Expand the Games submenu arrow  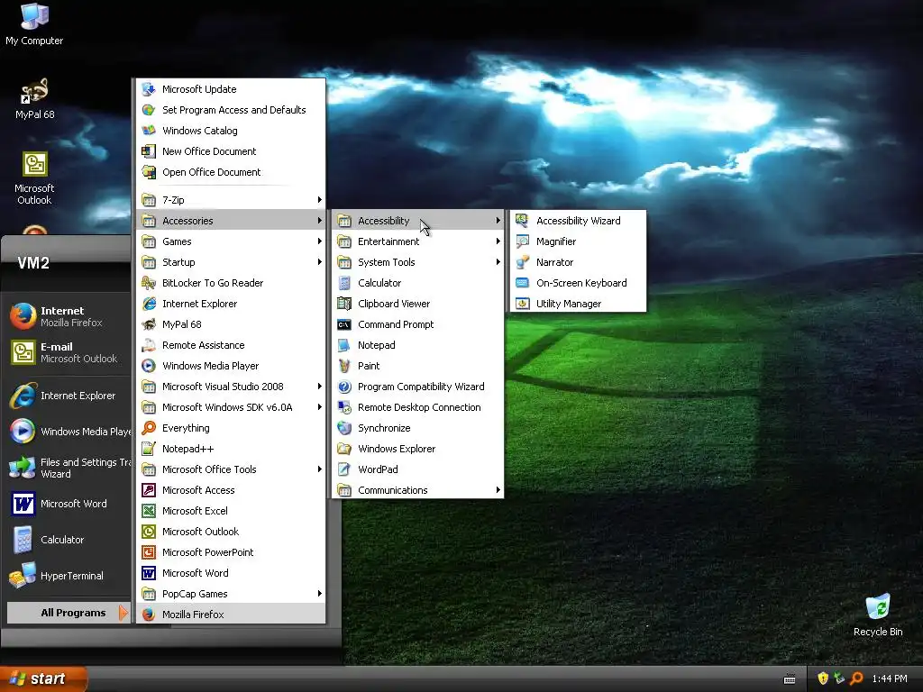coord(319,241)
